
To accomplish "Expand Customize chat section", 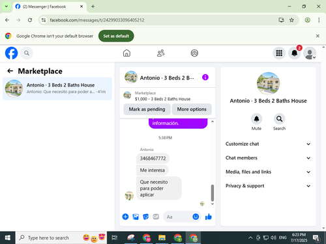I will [268, 144].
